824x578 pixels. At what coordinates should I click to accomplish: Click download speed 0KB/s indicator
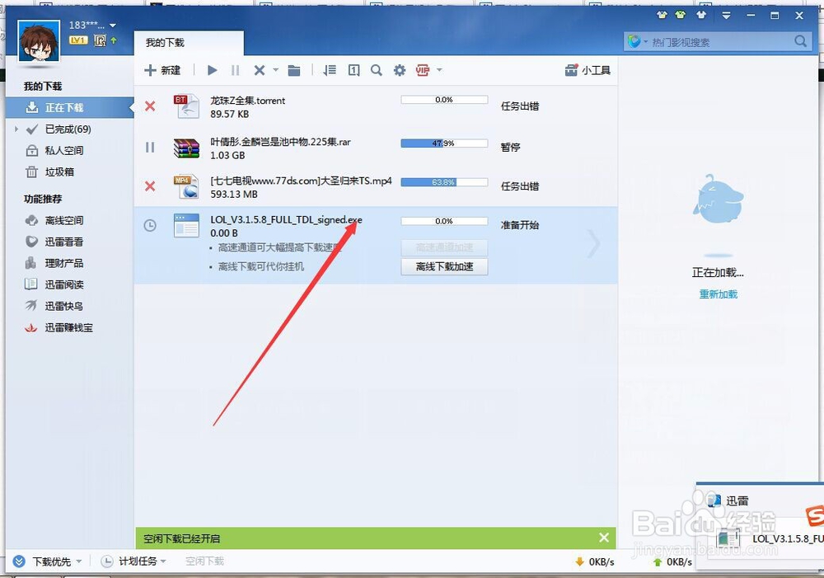595,562
